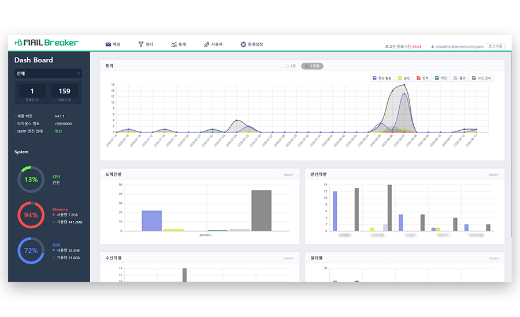Viewport: 520px width, 317px height.
Task: Click the domain count tile showing 1
Action: [x=32, y=91]
